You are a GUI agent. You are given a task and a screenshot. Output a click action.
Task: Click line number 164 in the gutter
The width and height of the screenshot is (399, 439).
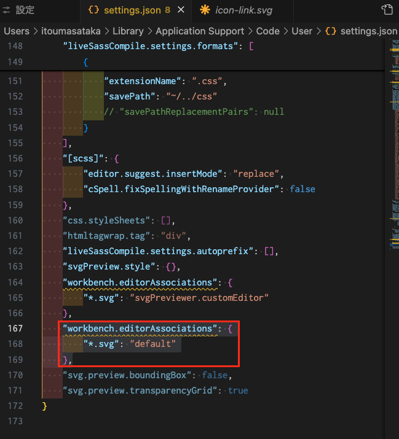[15, 282]
